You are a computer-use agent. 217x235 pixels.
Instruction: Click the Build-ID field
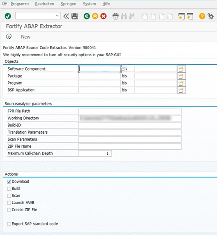pos(130,125)
